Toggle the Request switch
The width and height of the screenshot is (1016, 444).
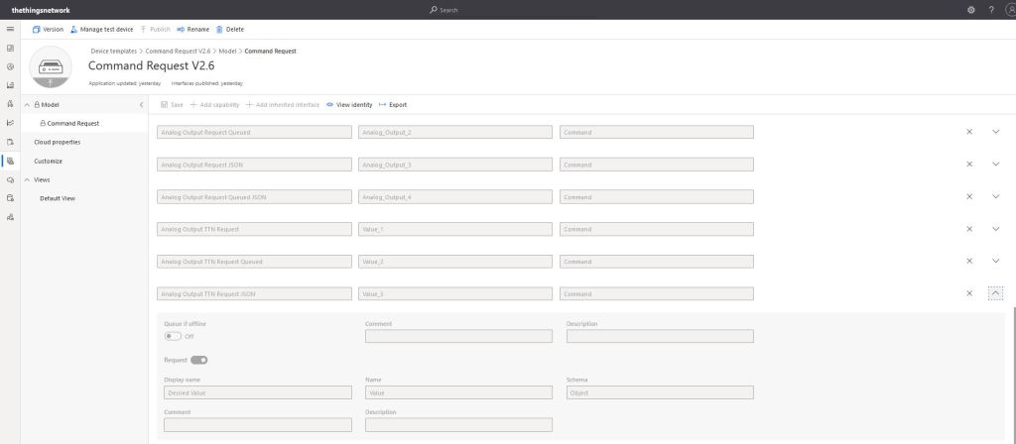pos(198,360)
